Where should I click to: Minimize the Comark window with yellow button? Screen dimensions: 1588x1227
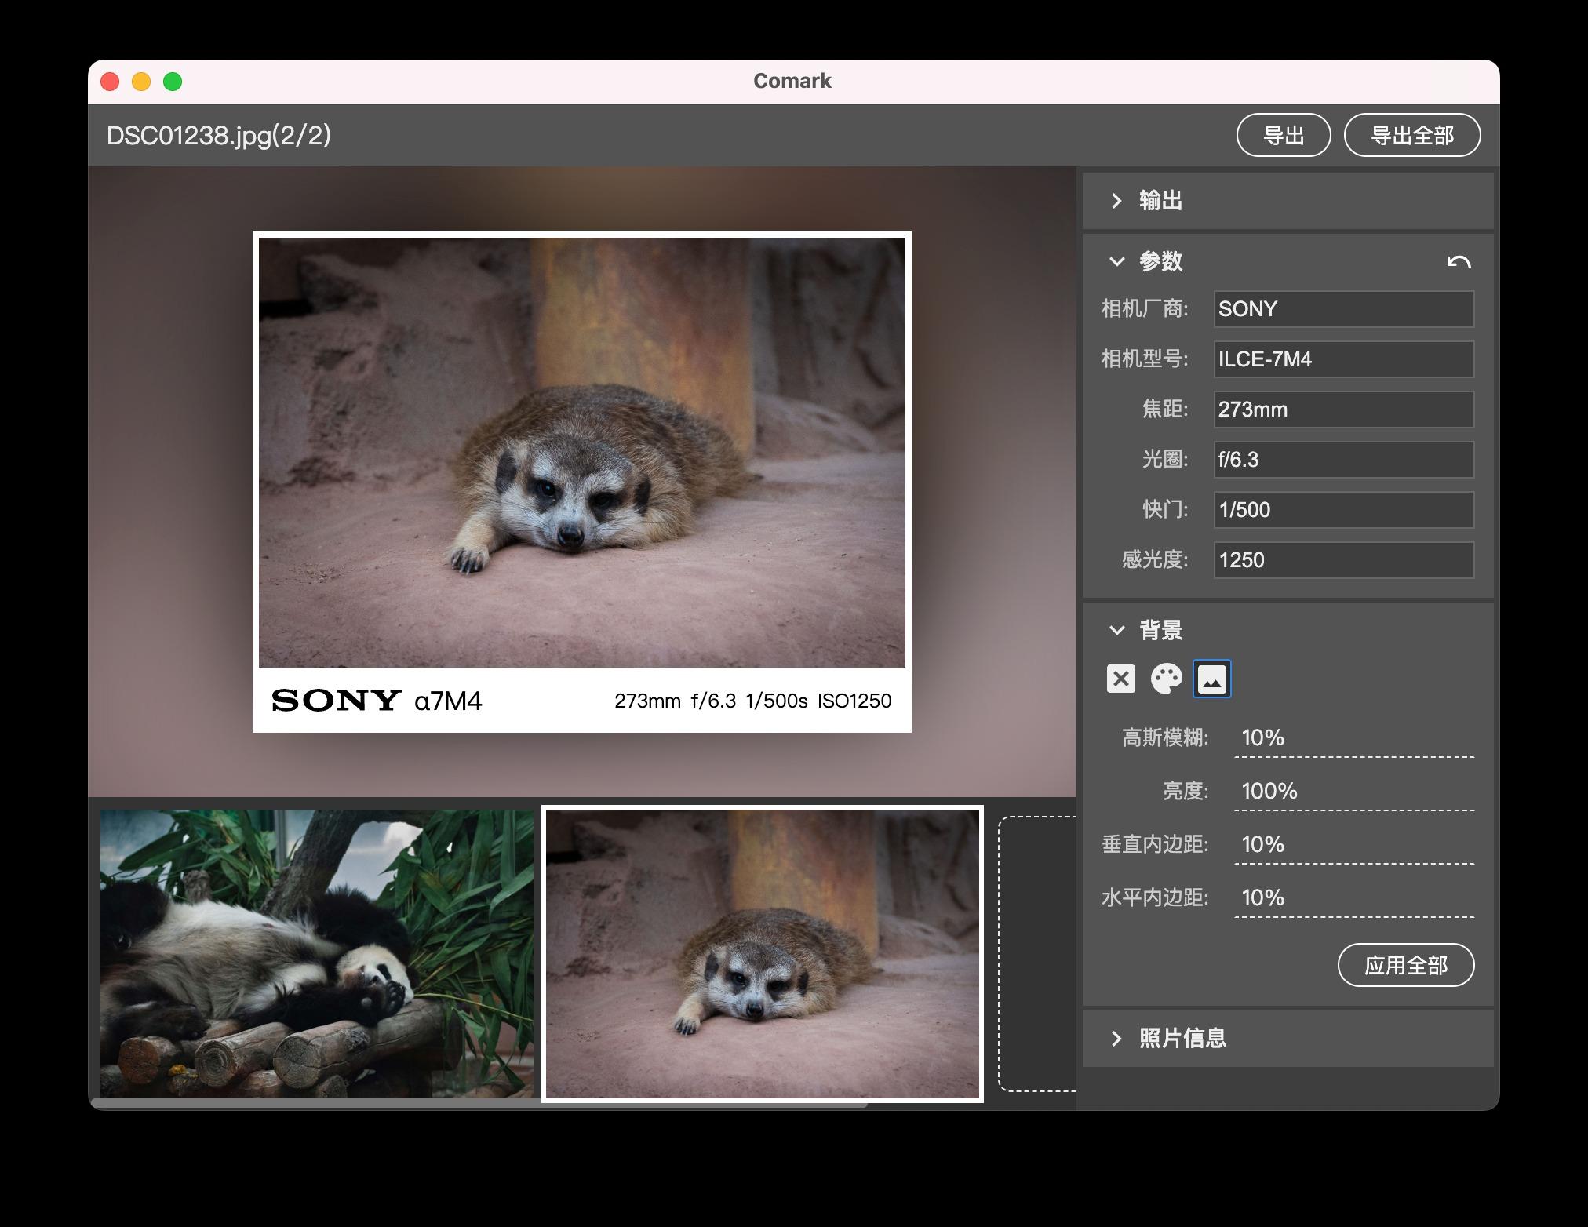pos(141,82)
